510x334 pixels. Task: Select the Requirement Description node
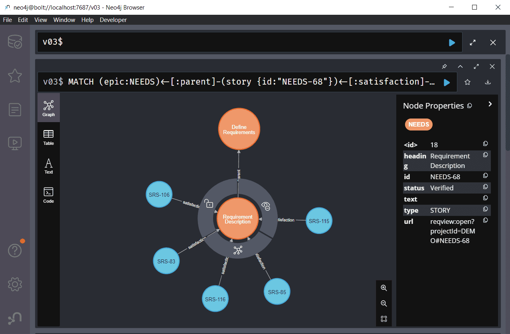(x=237, y=219)
